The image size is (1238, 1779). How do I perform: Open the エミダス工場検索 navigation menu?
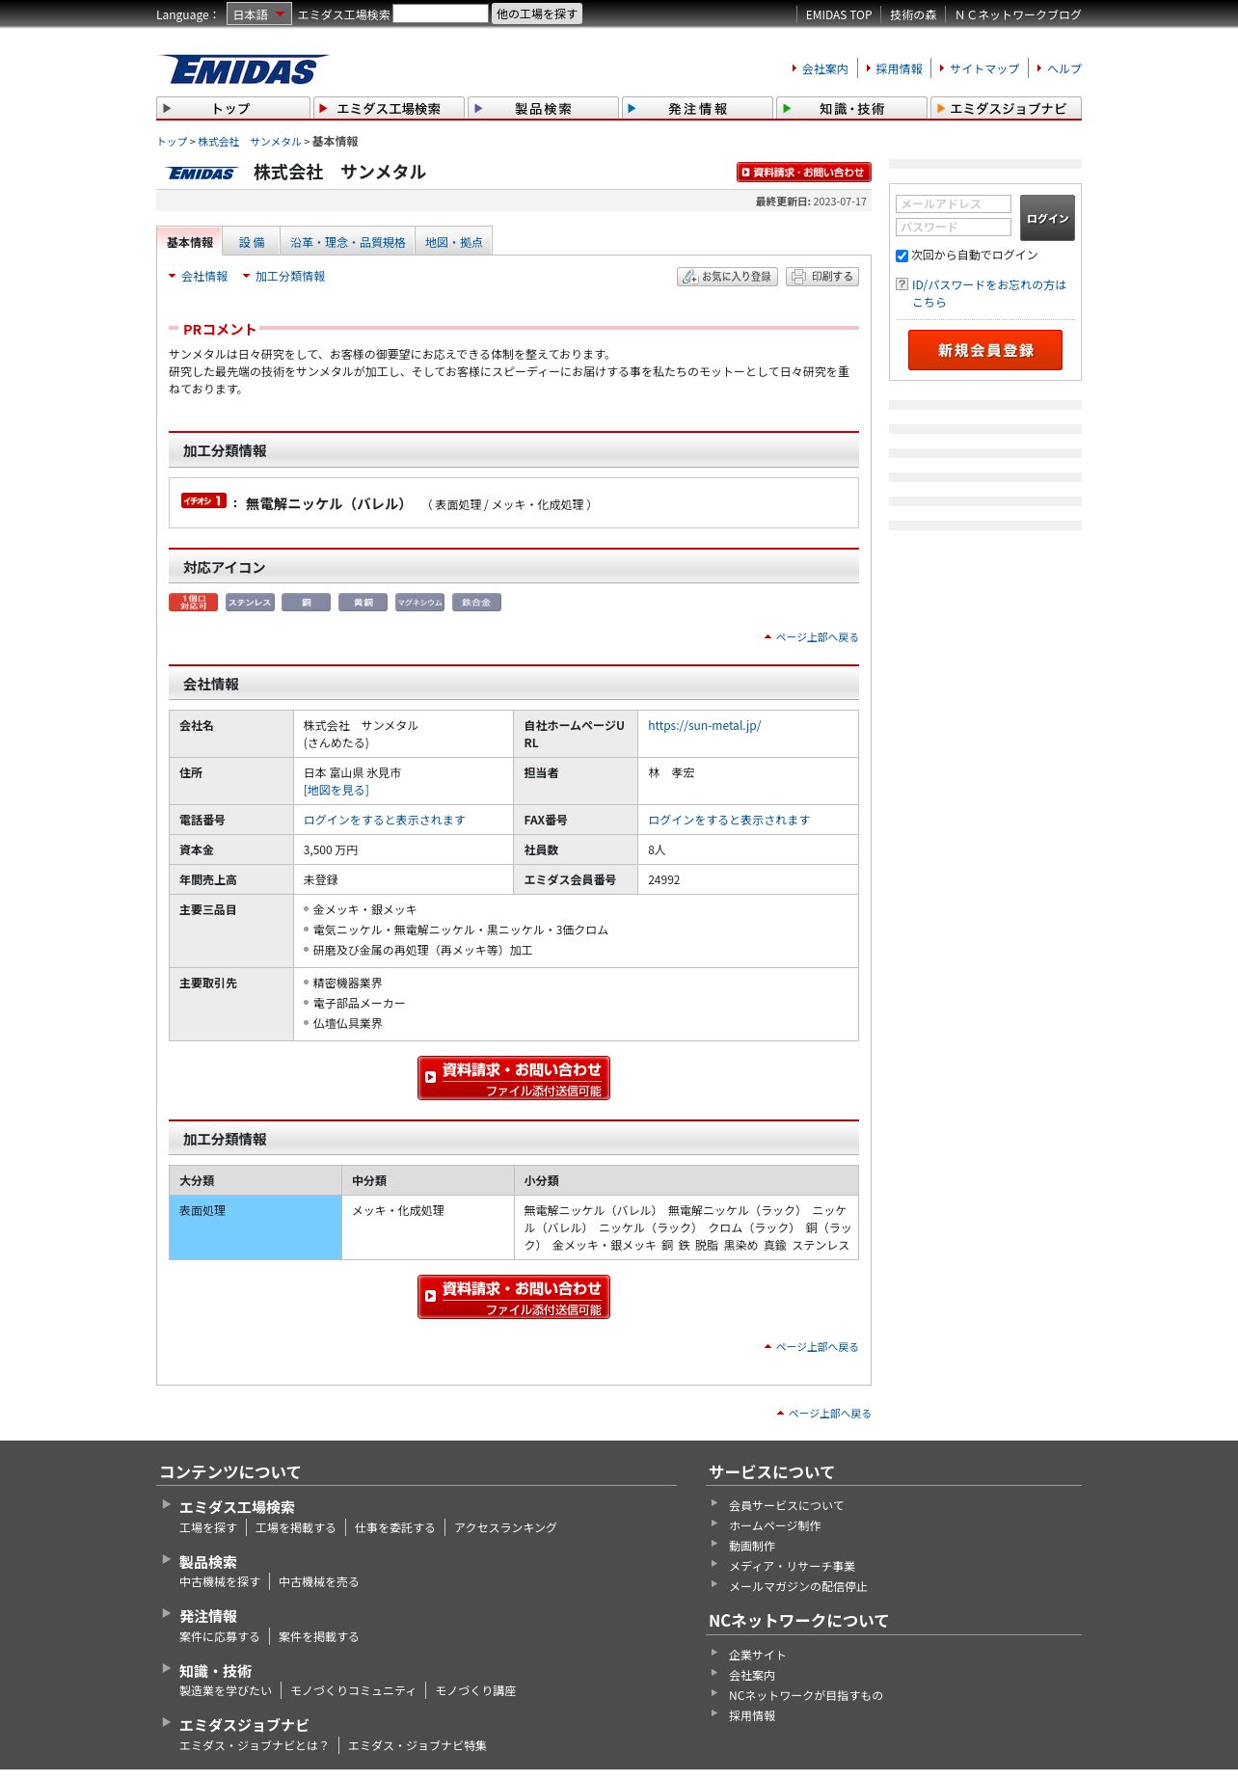pyautogui.click(x=389, y=108)
